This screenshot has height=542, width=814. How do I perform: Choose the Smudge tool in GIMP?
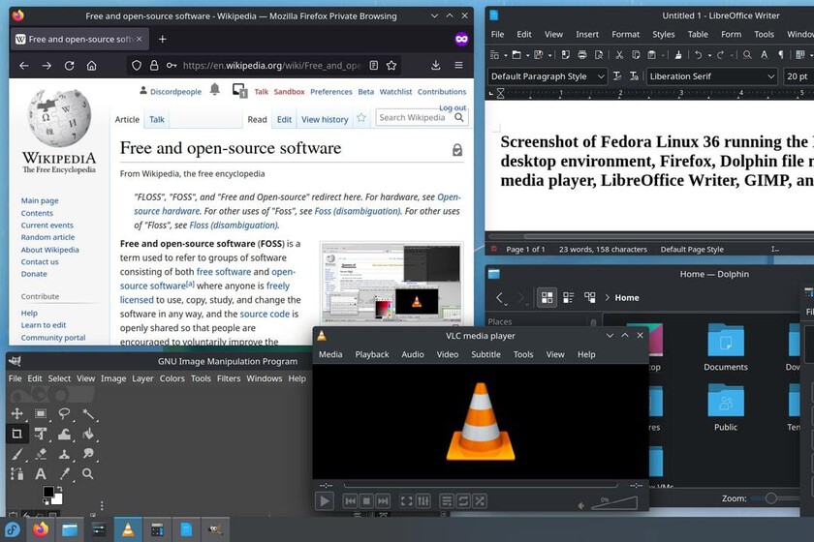pos(88,454)
